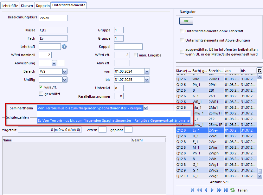Check the geschützt checkbox
Viewport: 263px width, 195px height.
click(41, 94)
